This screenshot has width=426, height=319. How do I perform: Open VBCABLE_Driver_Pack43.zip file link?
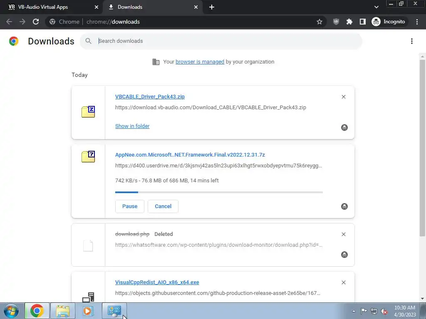click(x=150, y=96)
